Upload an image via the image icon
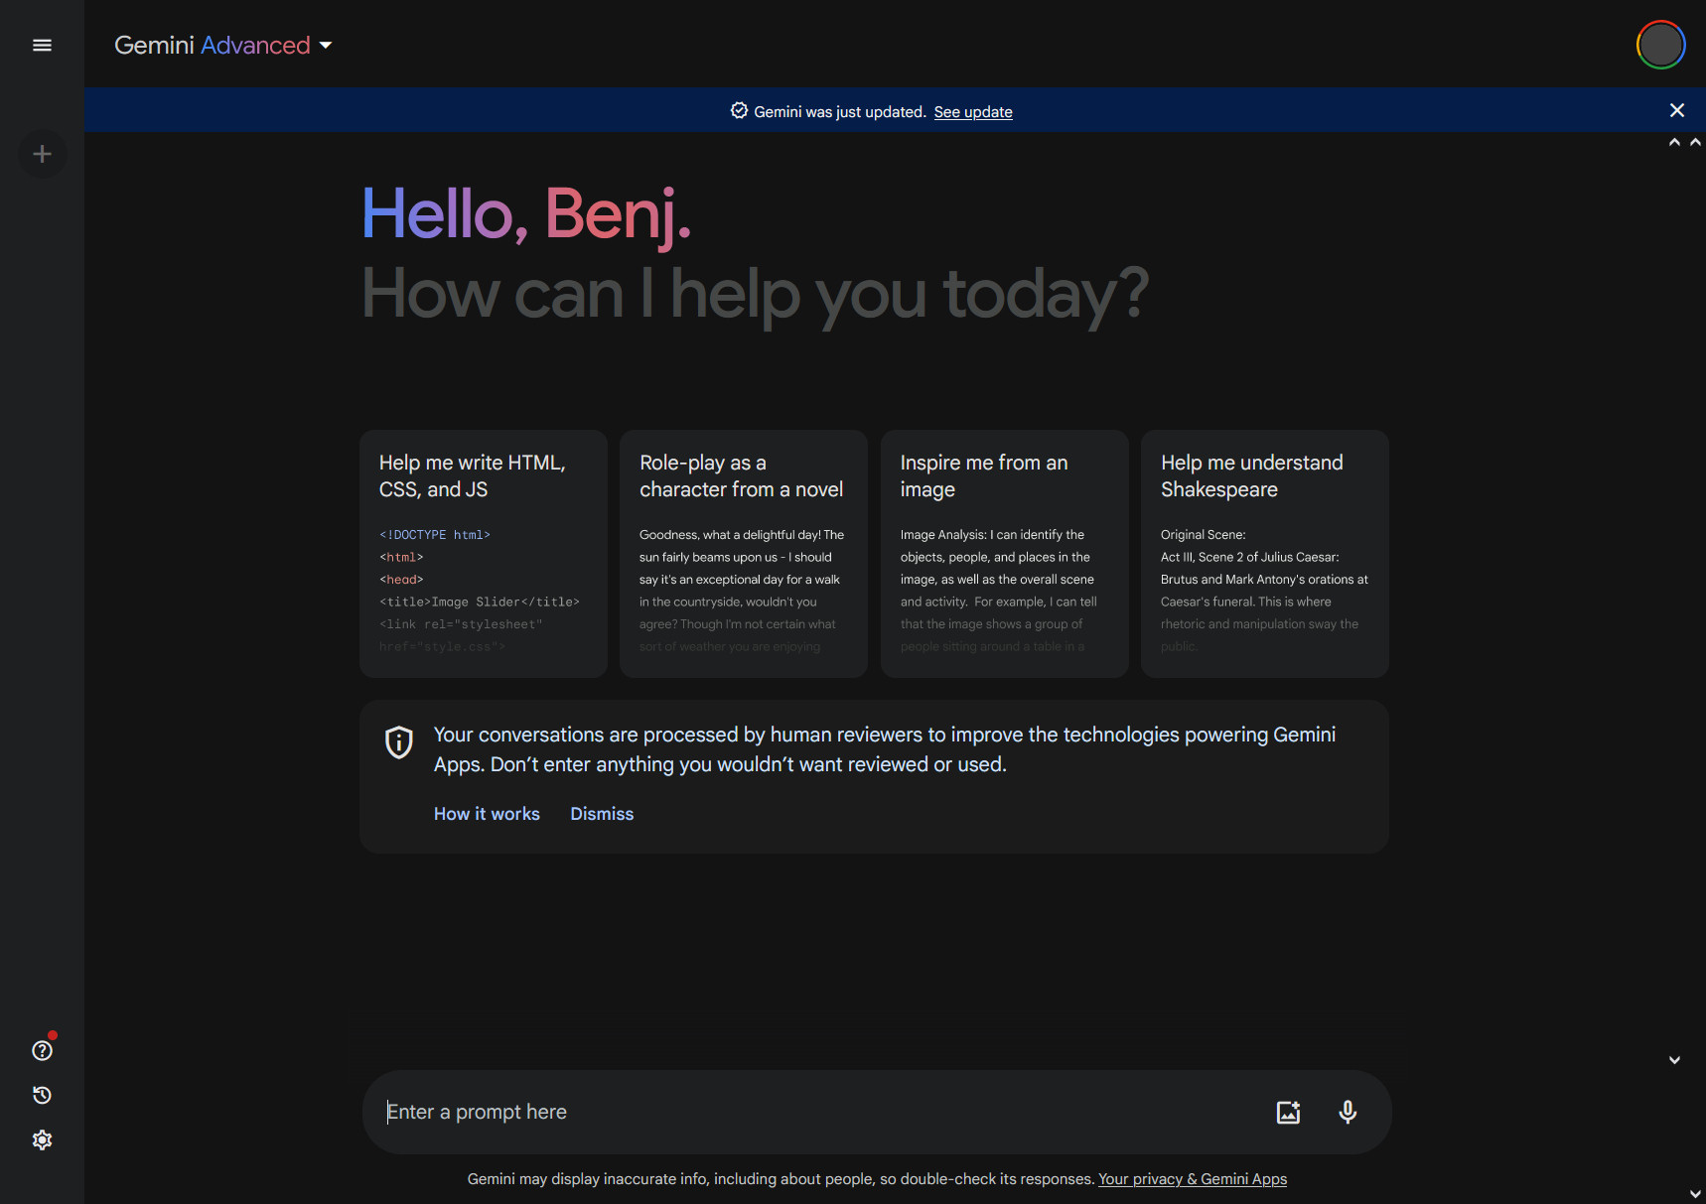The height and width of the screenshot is (1204, 1706). tap(1287, 1112)
